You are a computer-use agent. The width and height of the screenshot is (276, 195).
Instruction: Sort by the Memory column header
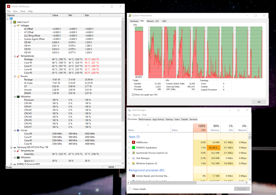(x=214, y=128)
